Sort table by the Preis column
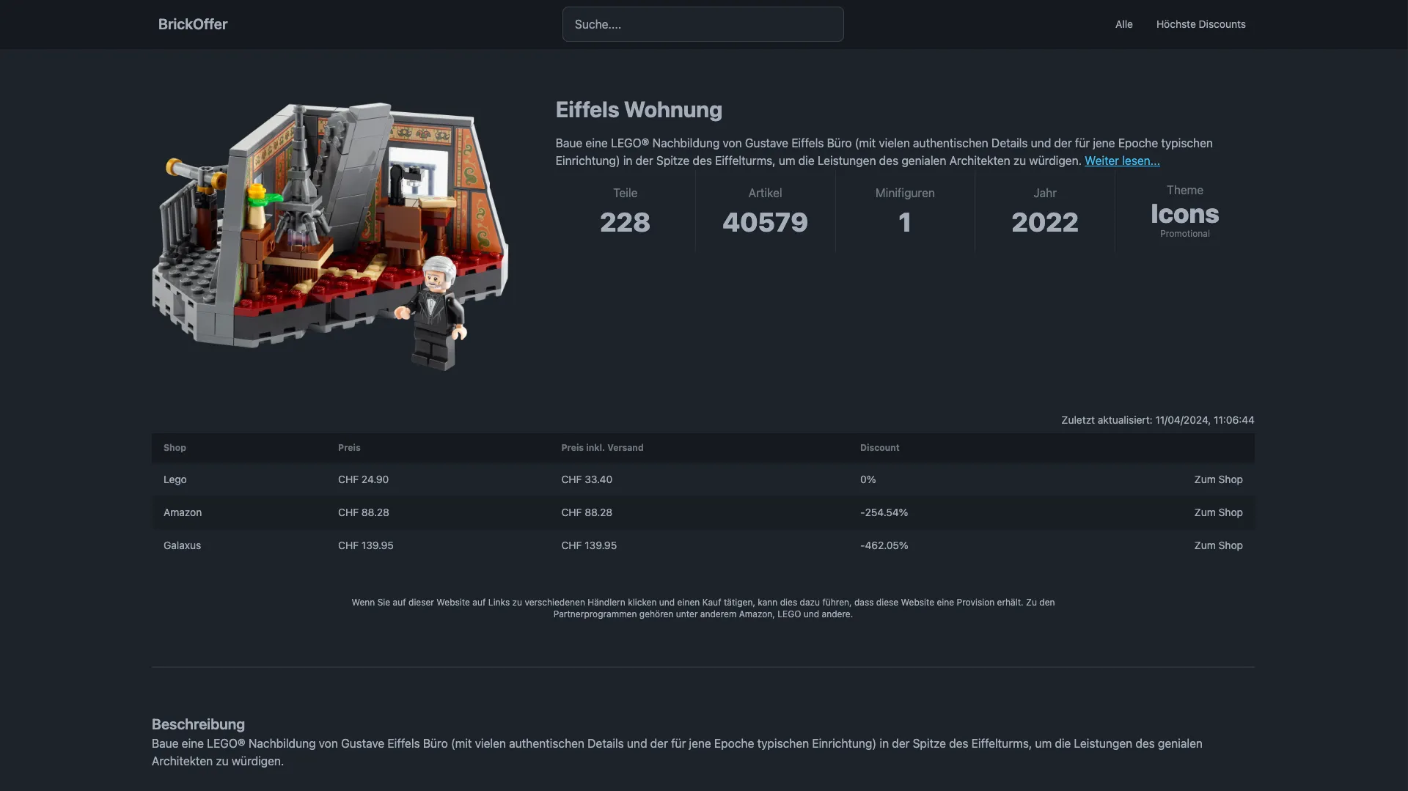 click(x=349, y=448)
